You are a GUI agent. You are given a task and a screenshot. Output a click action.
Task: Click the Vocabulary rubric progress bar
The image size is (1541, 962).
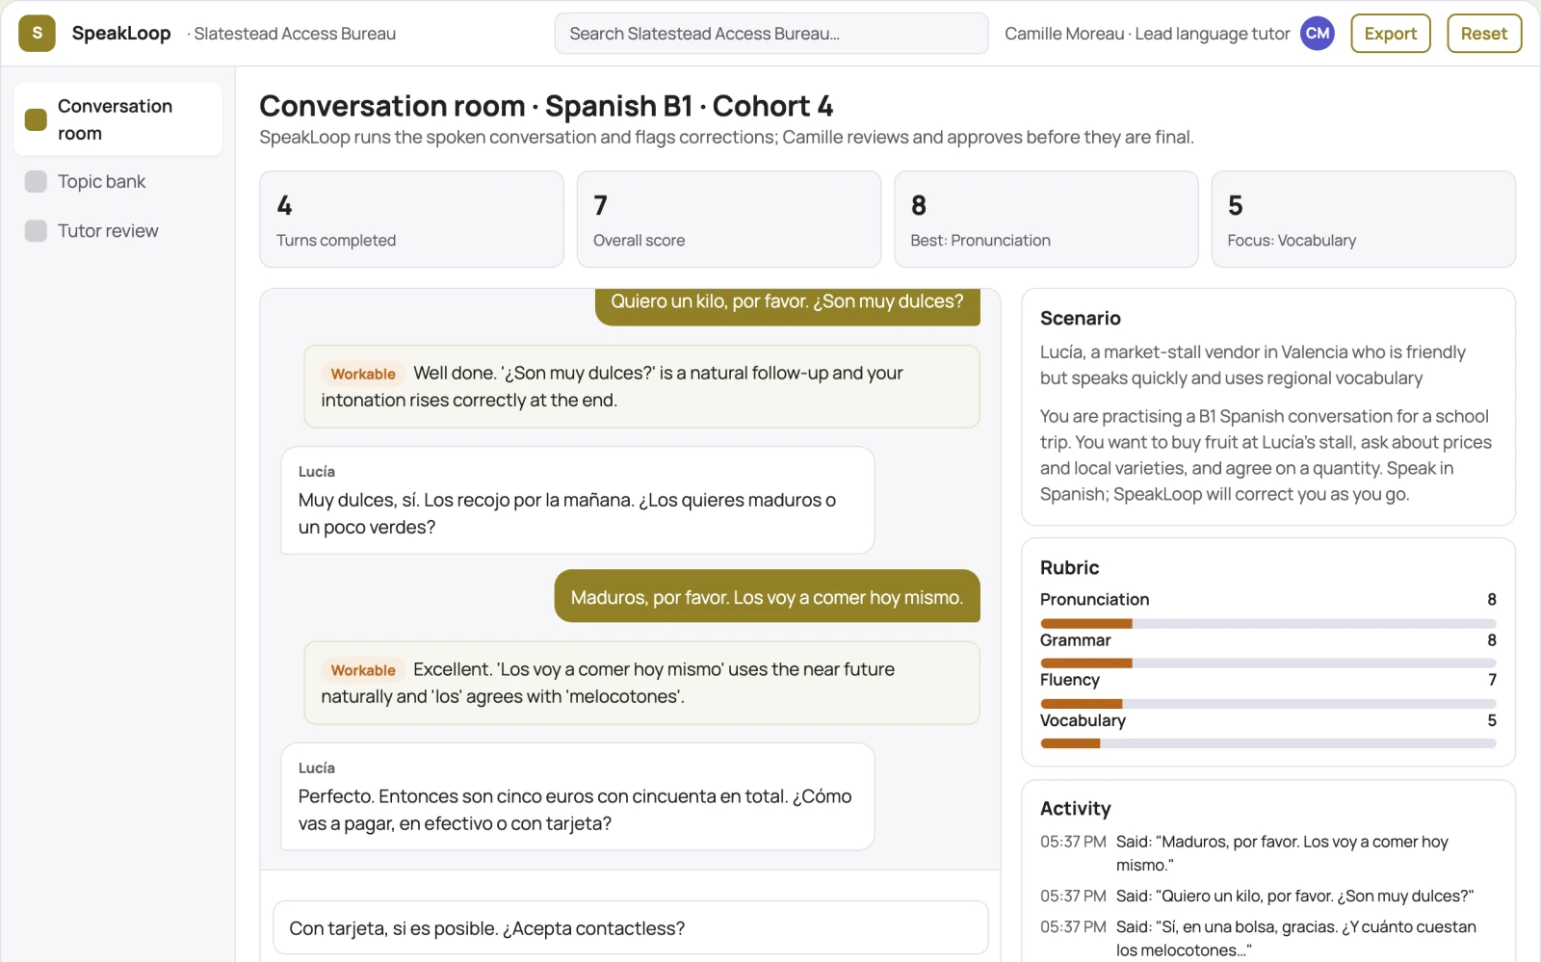pos(1268,743)
